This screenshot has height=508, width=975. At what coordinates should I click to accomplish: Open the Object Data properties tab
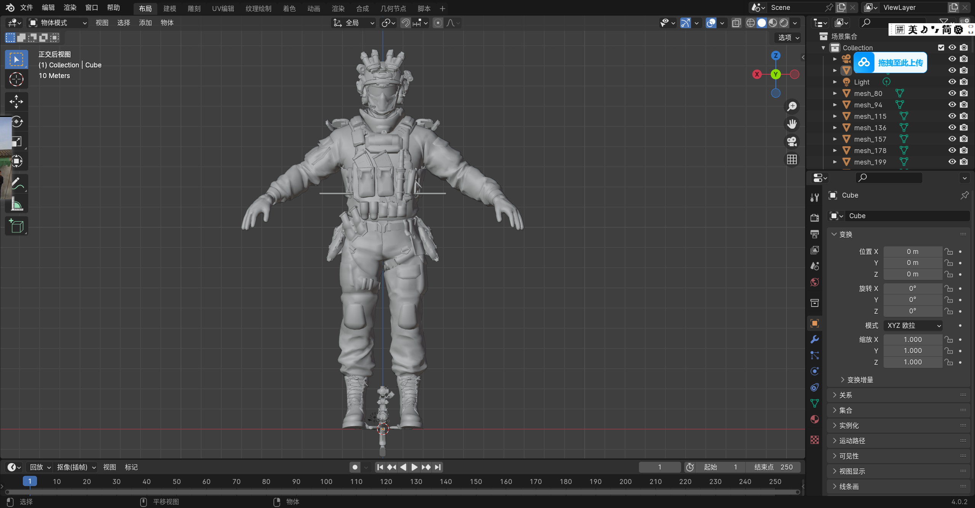(x=815, y=403)
